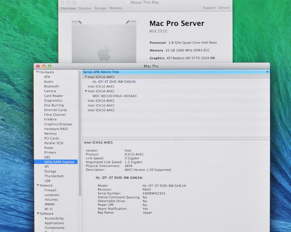The width and height of the screenshot is (291, 232).
Task: Select Printers in the sidebar
Action: 50,152
